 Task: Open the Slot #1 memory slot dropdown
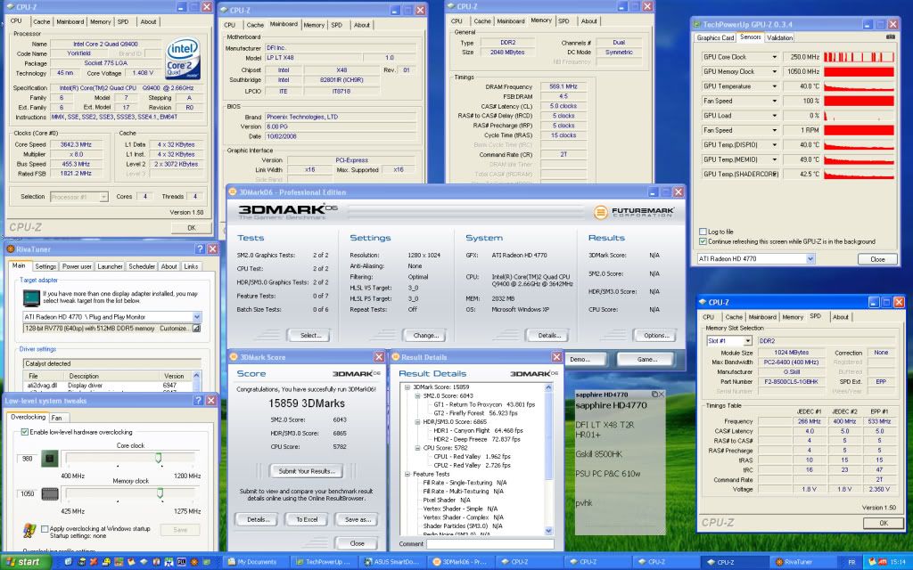[x=748, y=340]
